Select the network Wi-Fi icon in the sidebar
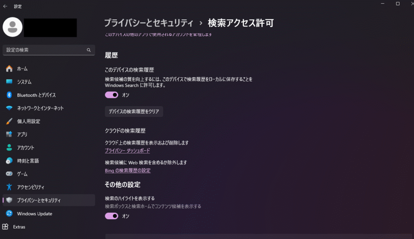Image resolution: width=414 pixels, height=239 pixels. pyautogui.click(x=9, y=108)
